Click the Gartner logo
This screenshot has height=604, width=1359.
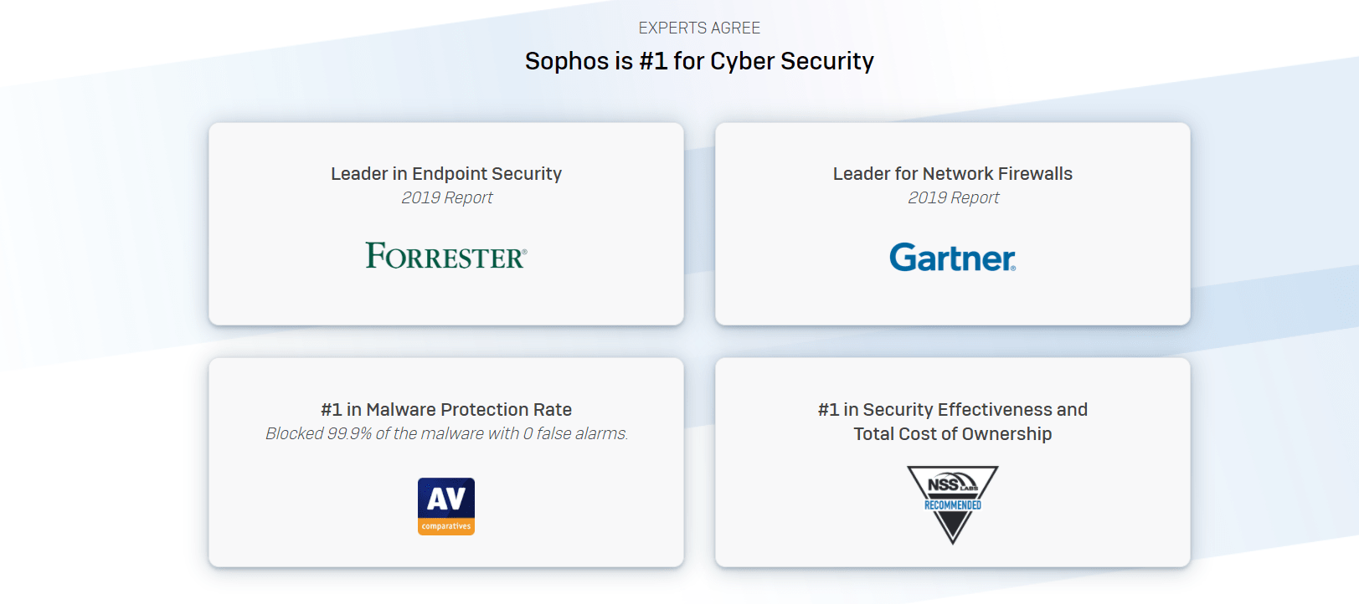[953, 258]
